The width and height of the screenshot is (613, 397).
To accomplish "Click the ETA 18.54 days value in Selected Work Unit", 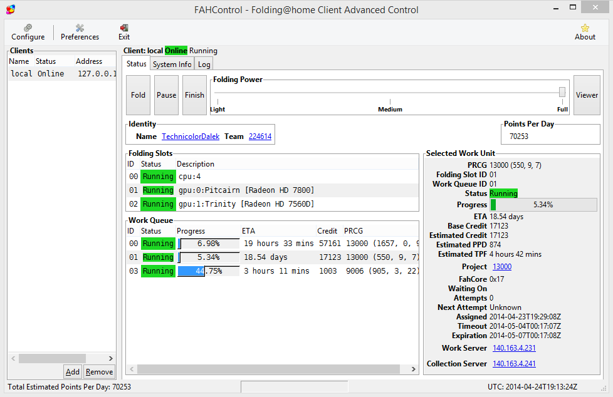I will click(506, 217).
